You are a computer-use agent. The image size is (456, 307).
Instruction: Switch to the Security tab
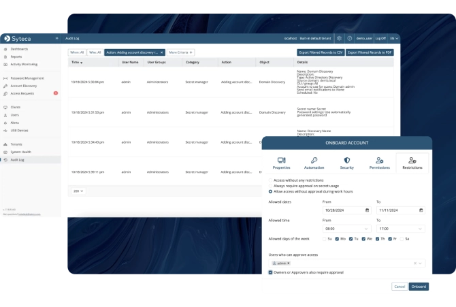346,163
